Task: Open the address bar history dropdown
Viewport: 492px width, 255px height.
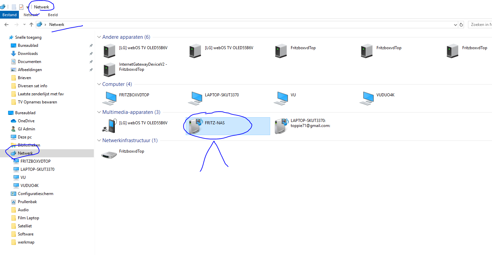Action: tap(455, 25)
